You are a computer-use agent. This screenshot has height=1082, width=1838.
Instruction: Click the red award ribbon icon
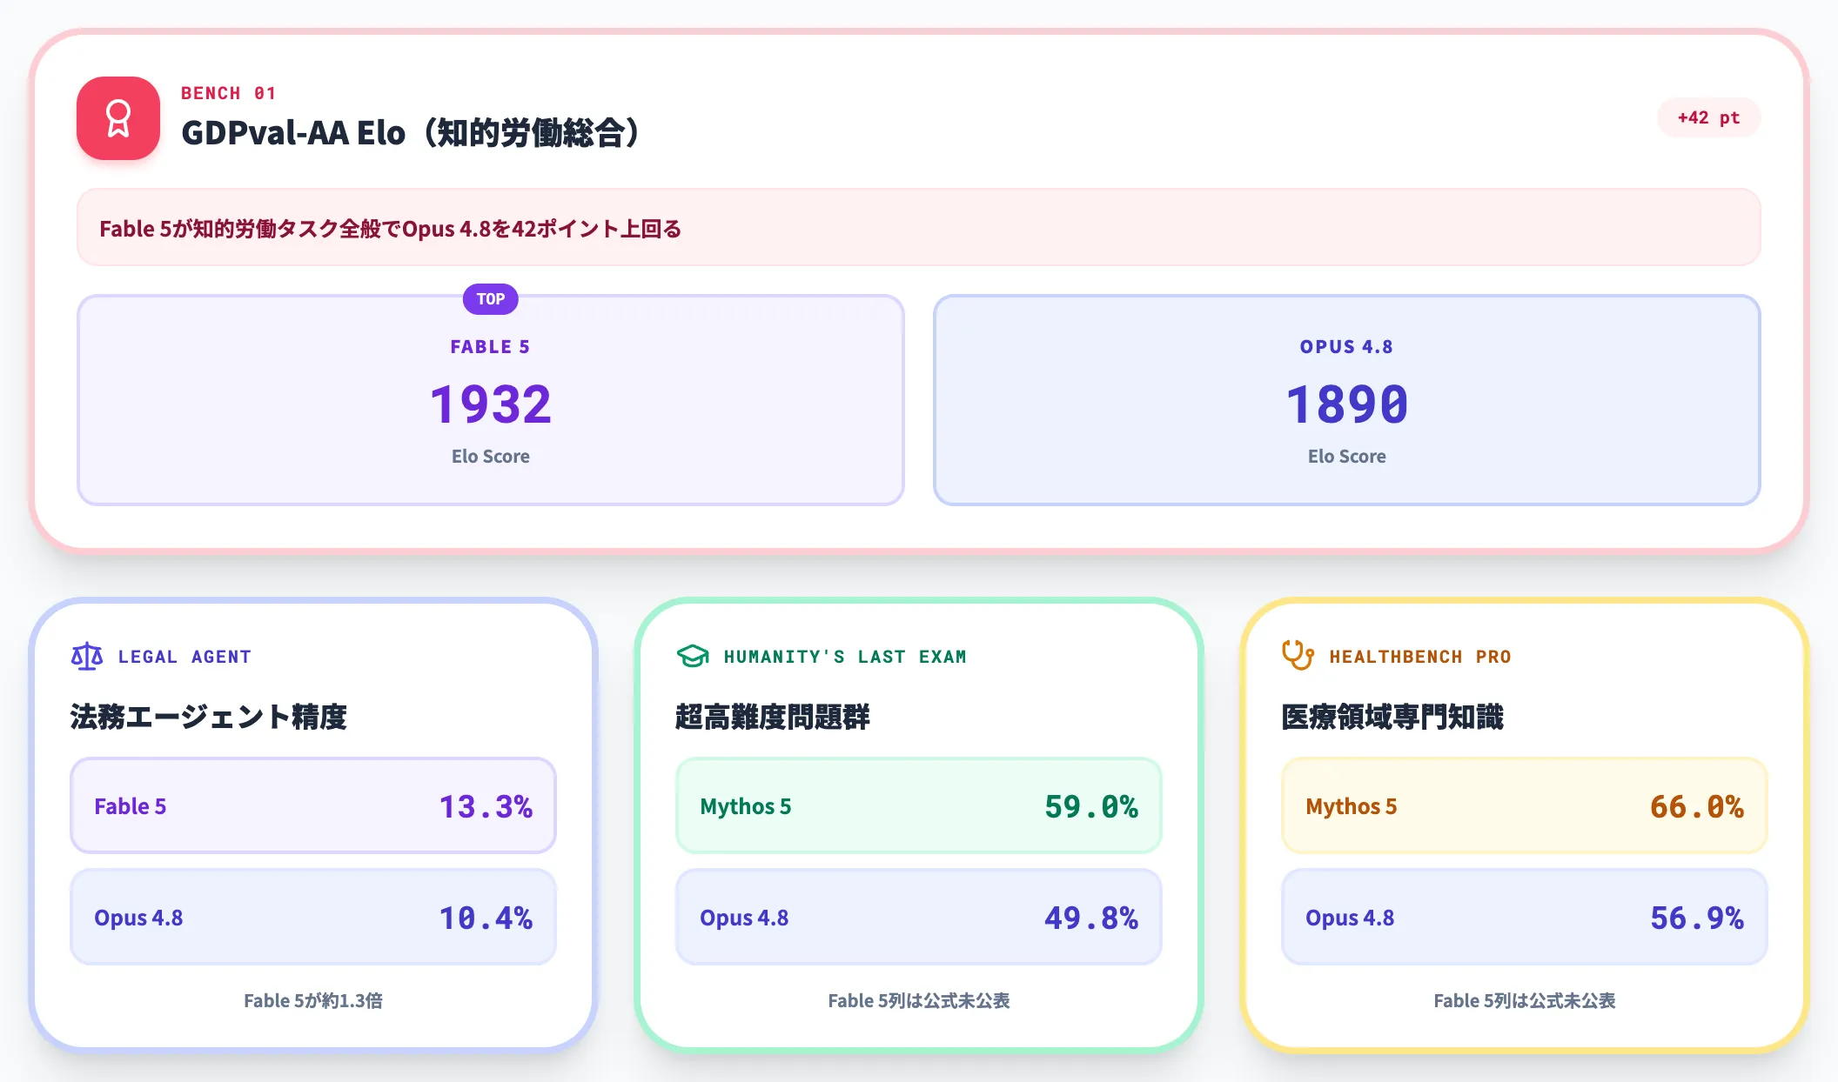click(x=118, y=118)
